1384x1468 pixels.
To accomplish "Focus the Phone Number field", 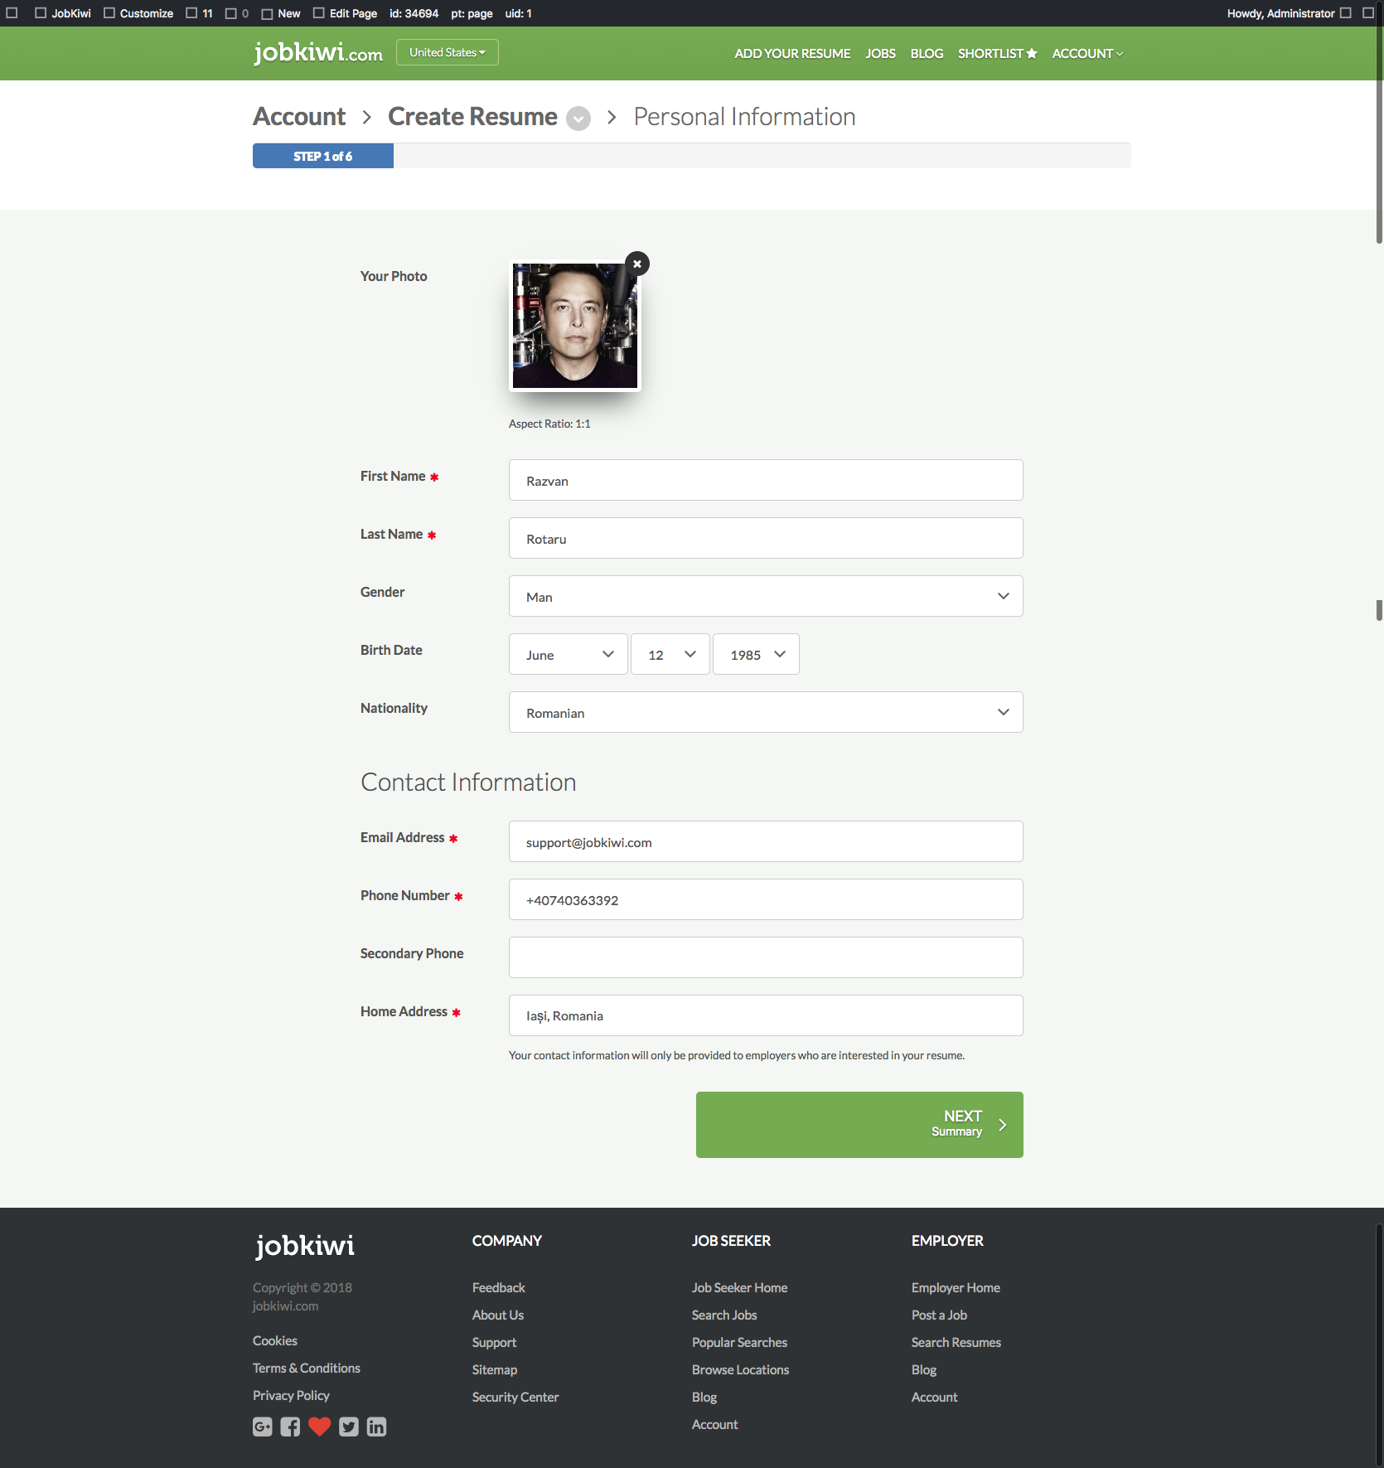I will (766, 899).
